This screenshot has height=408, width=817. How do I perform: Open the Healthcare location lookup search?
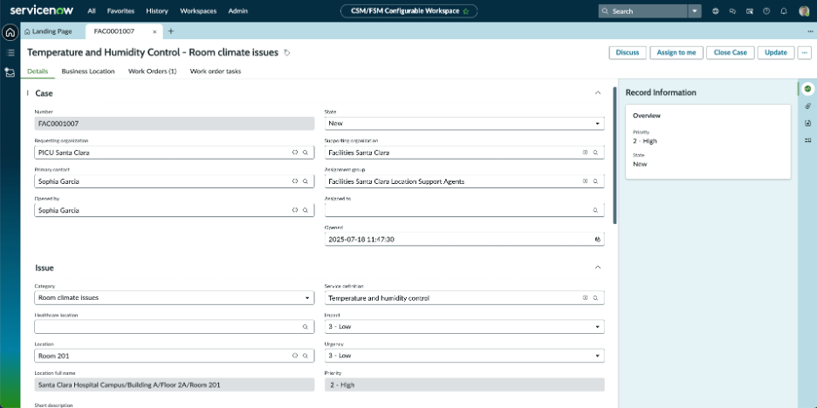(306, 327)
